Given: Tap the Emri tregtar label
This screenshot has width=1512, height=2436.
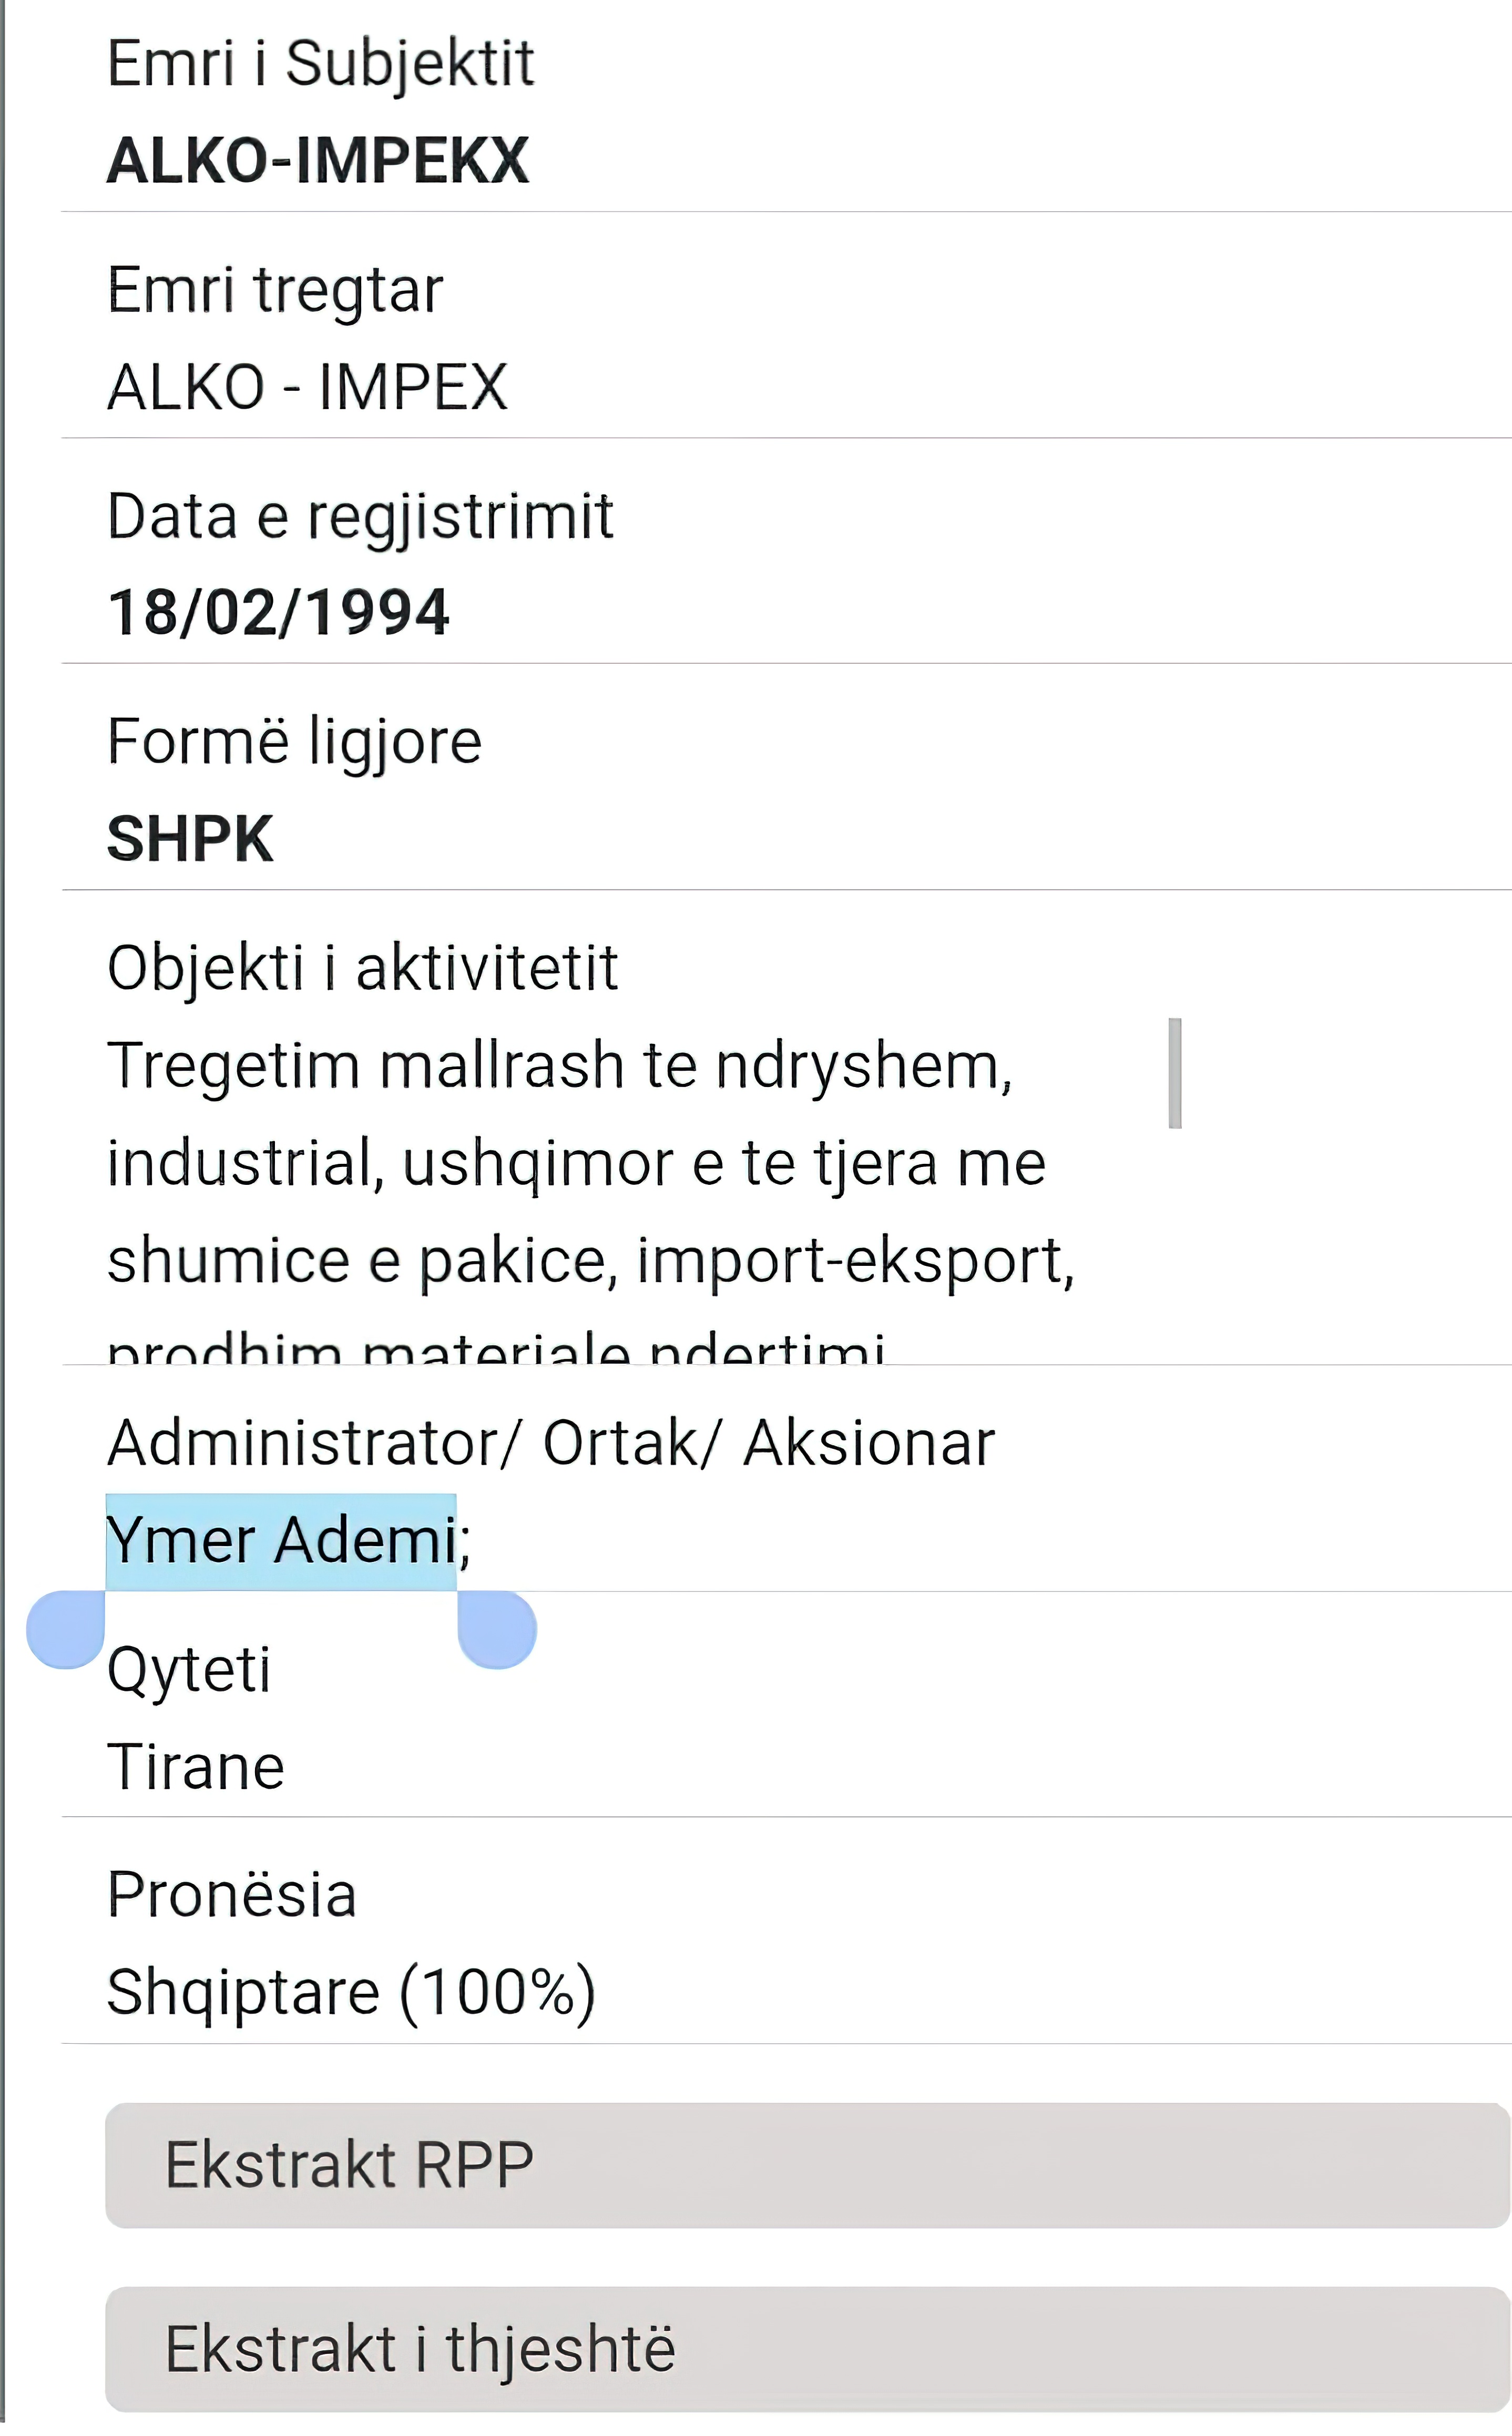Looking at the screenshot, I should pyautogui.click(x=275, y=290).
